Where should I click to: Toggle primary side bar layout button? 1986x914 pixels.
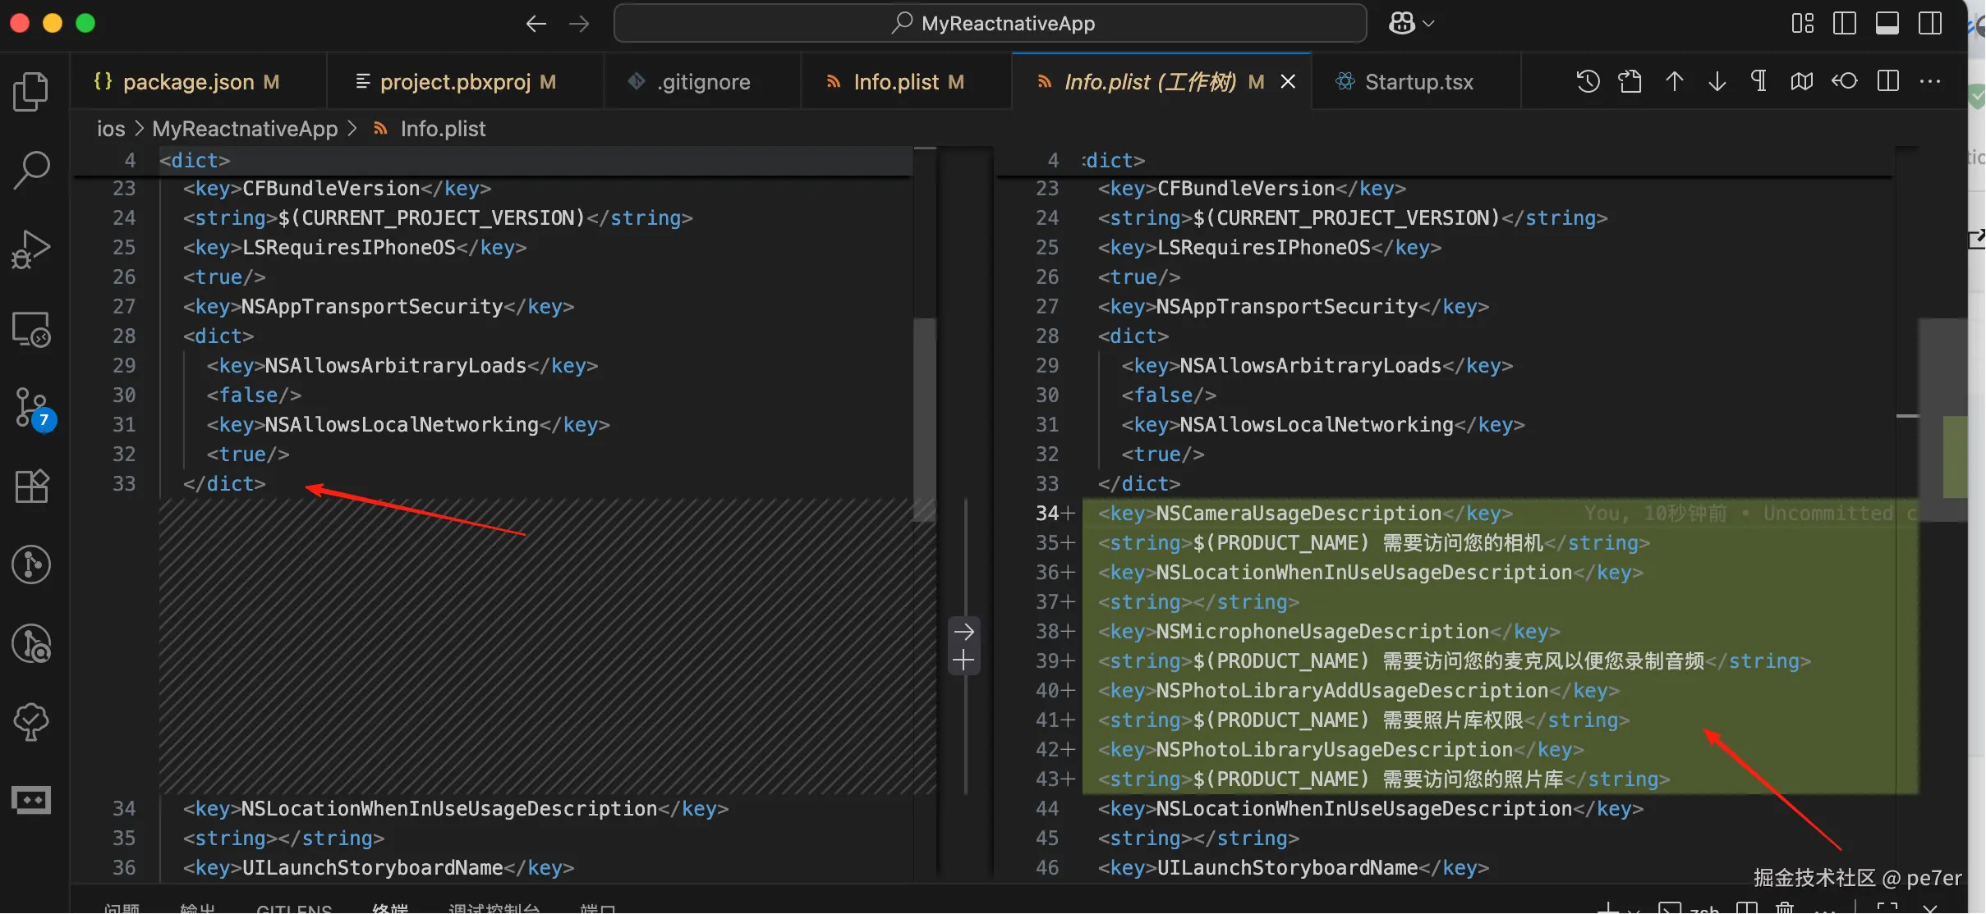click(x=1844, y=23)
